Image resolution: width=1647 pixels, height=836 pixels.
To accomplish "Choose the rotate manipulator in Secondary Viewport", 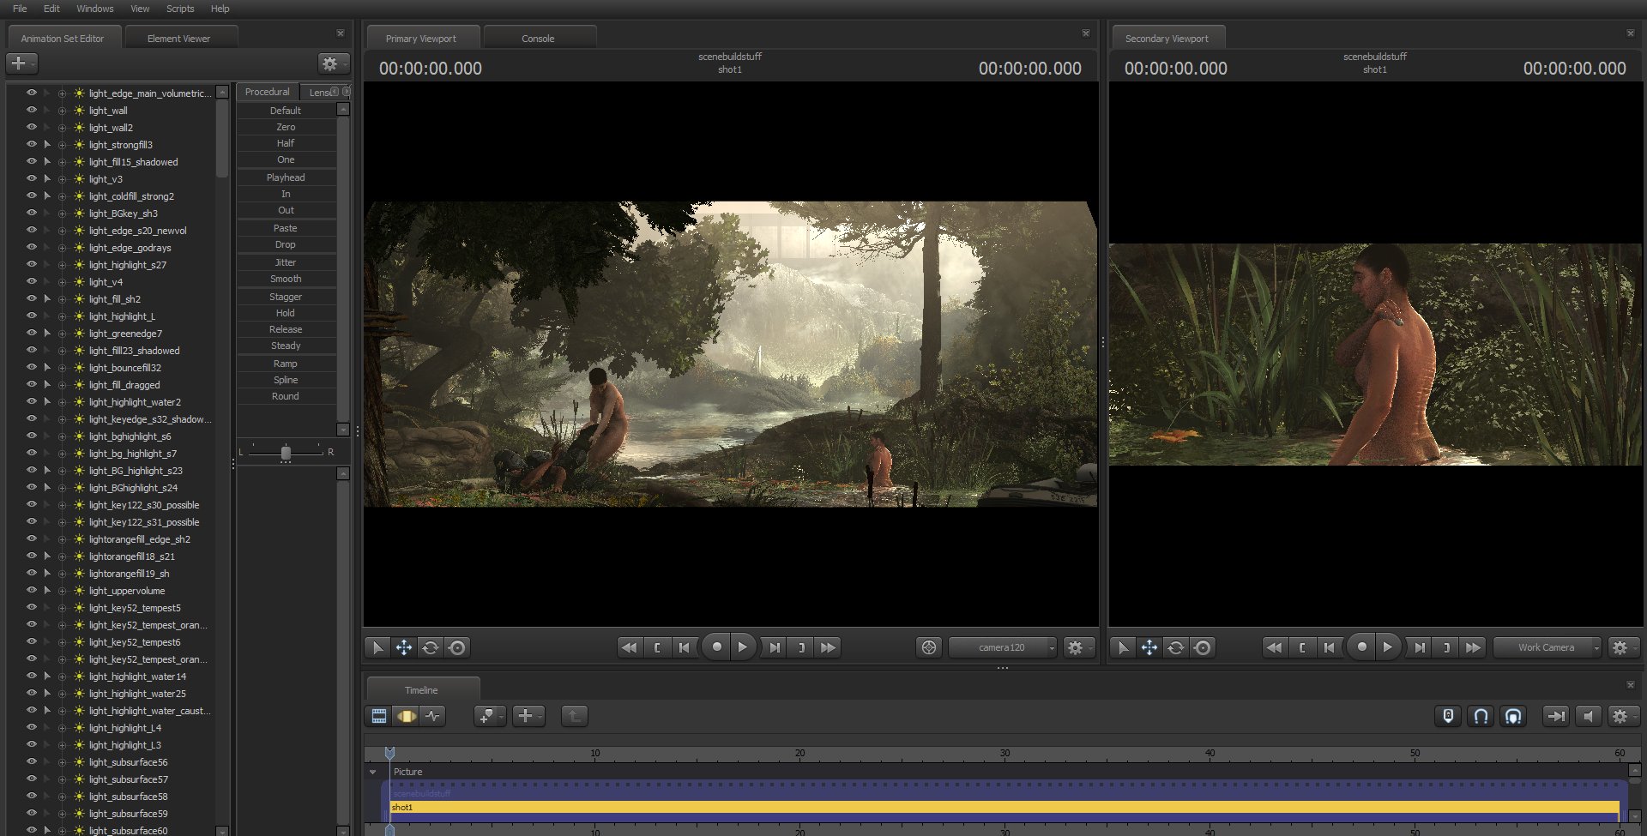I will [1176, 647].
